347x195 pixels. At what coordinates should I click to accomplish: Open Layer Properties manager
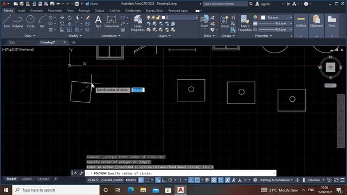[138, 23]
